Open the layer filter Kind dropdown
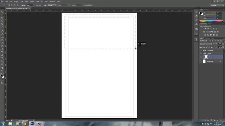The image size is (225, 126). (x=204, y=41)
